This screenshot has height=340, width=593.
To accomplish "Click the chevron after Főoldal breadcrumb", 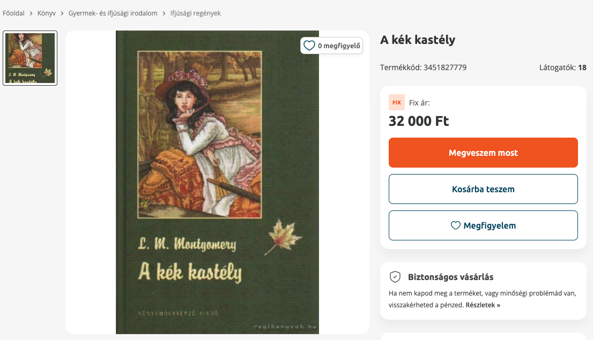I will click(x=31, y=13).
